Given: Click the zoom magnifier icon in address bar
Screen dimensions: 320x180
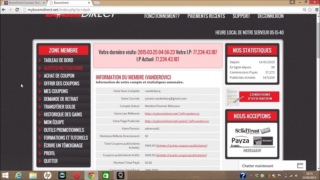Looking at the screenshot, I should (x=304, y=10).
